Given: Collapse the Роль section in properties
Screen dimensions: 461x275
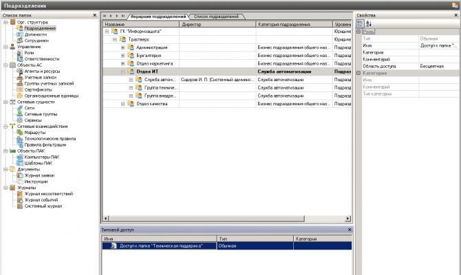Looking at the screenshot, I should pyautogui.click(x=358, y=32).
